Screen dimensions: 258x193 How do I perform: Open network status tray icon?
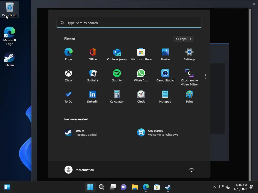221,187
